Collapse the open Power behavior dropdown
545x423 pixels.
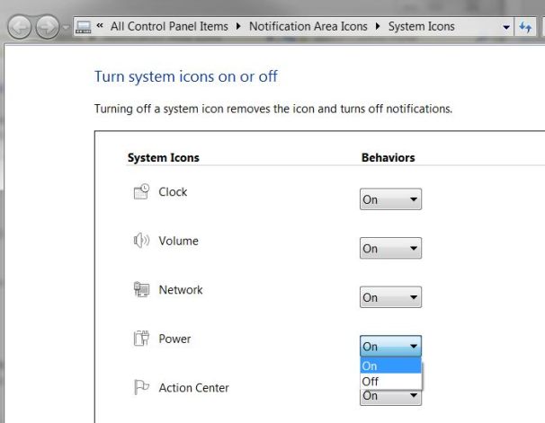(390, 346)
